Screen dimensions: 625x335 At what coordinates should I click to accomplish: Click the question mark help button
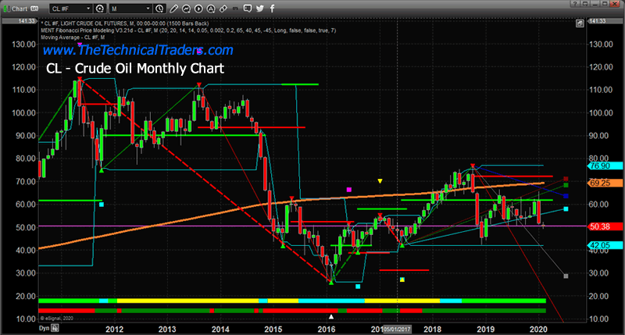574,4
